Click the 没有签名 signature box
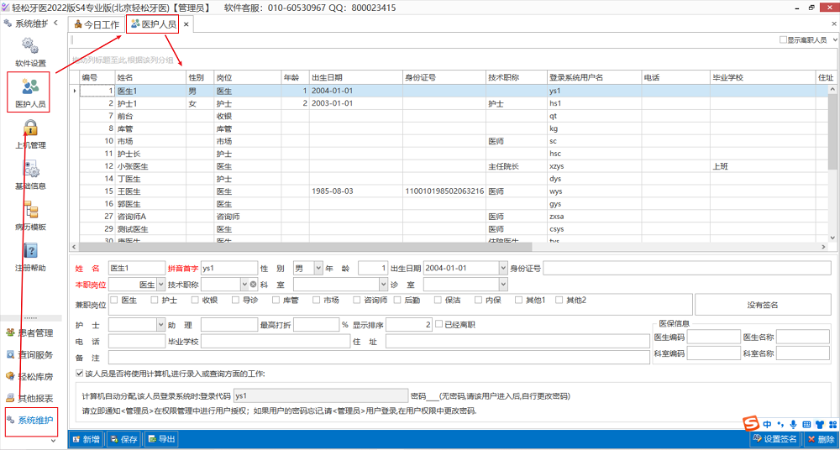Image resolution: width=840 pixels, height=450 pixels. click(x=762, y=304)
